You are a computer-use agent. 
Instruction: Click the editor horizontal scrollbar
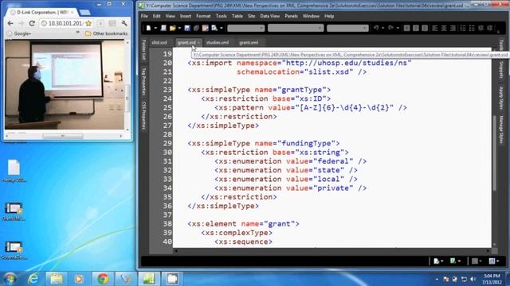(331, 251)
